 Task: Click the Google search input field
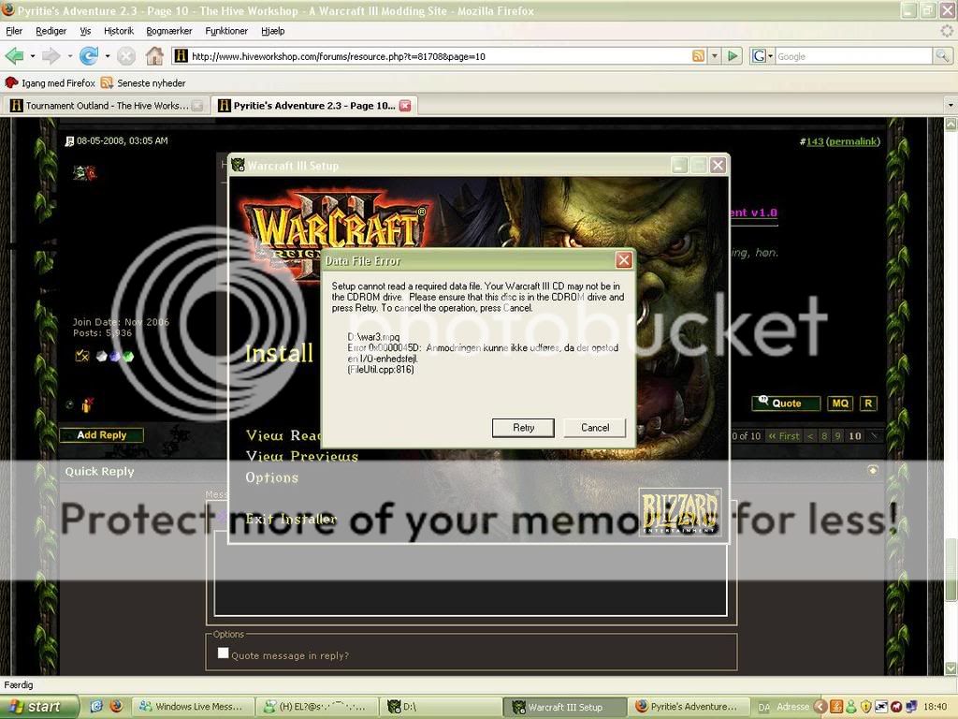pyautogui.click(x=853, y=56)
